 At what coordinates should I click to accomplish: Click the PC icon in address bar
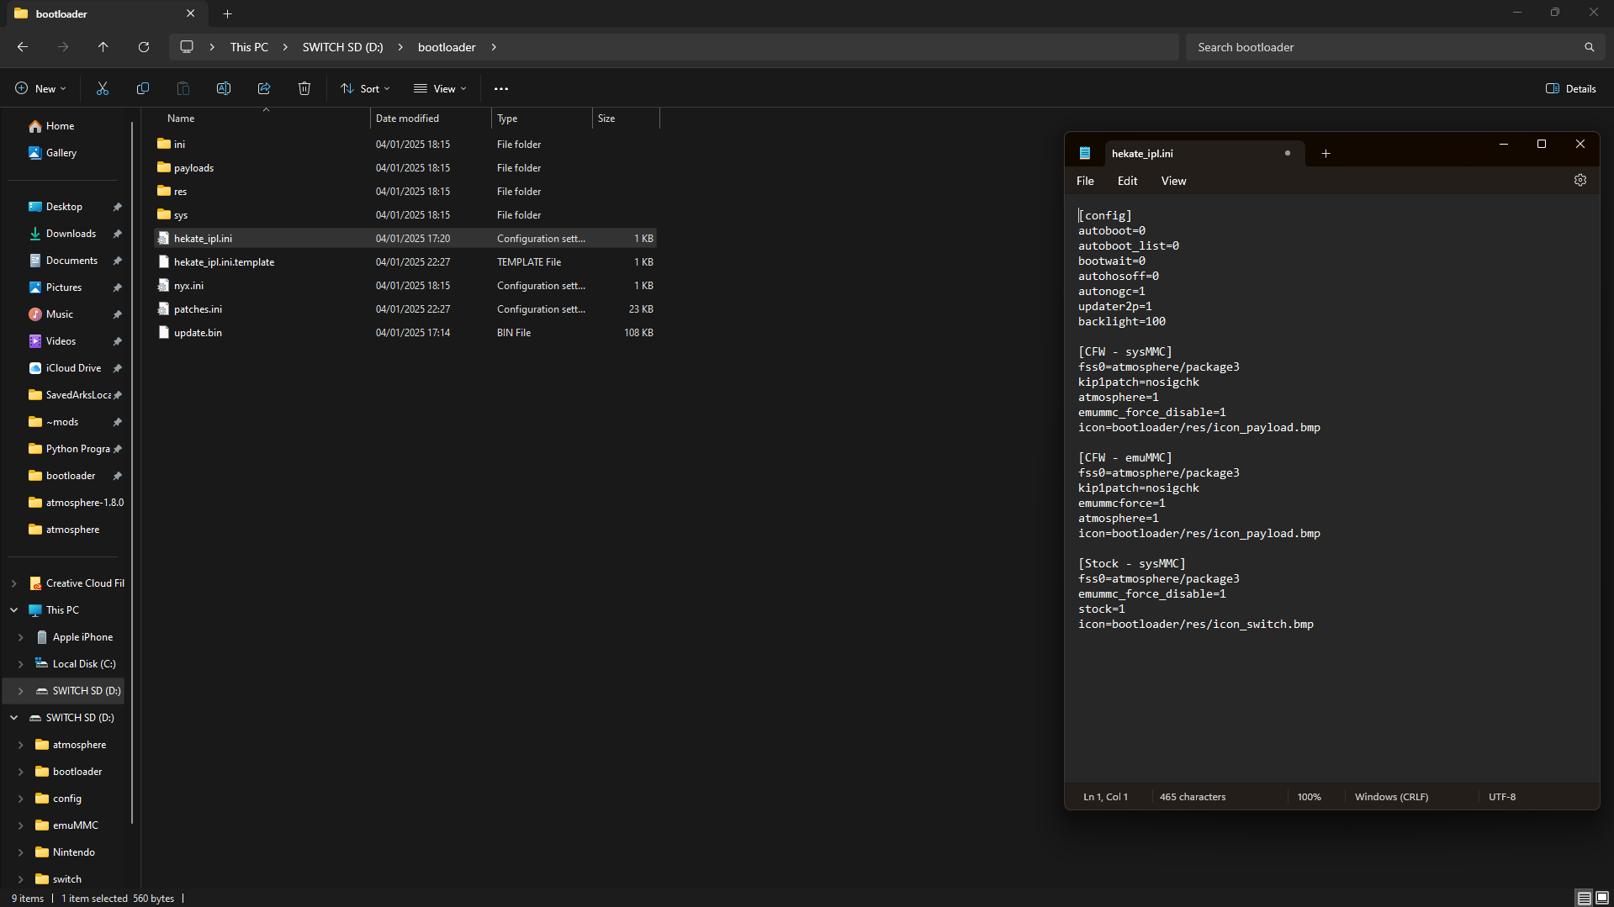[187, 47]
